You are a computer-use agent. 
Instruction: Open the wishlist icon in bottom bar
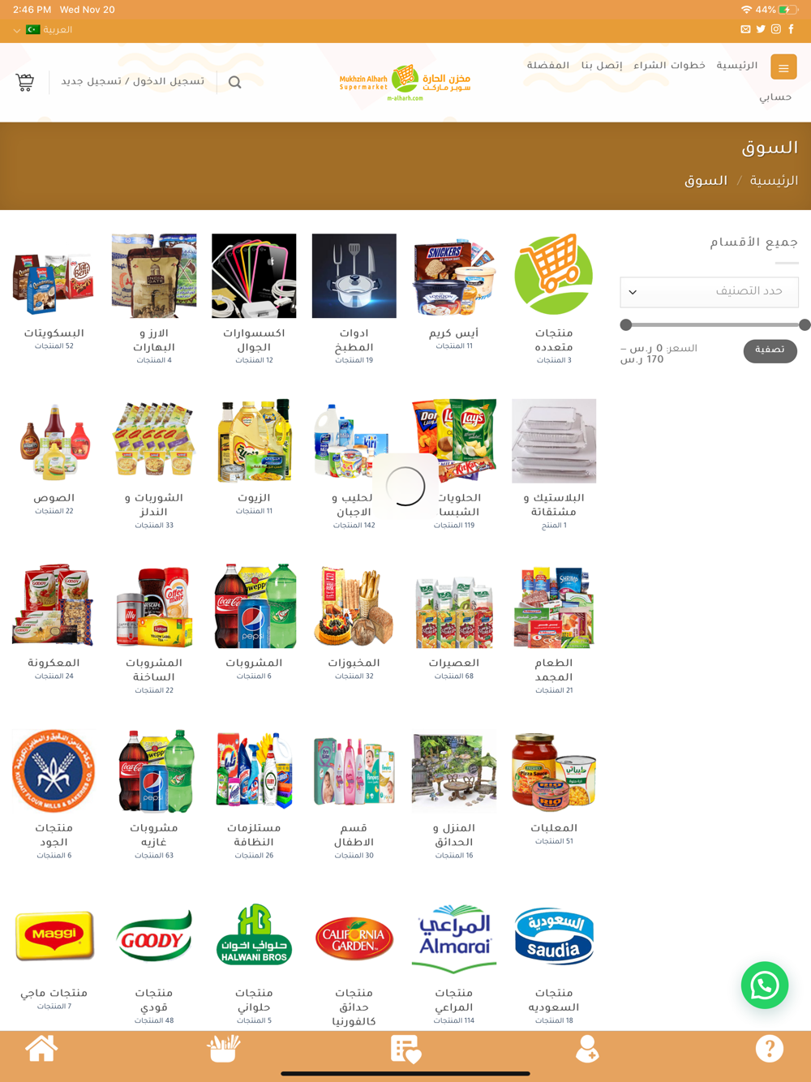[405, 1048]
